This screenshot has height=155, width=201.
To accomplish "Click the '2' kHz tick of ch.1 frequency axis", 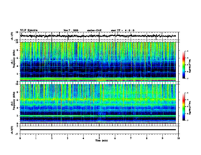I will pos(18,74).
